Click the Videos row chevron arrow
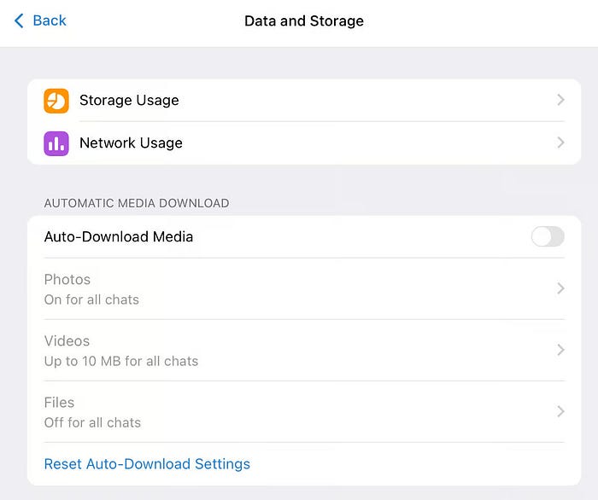598x500 pixels. tap(560, 350)
